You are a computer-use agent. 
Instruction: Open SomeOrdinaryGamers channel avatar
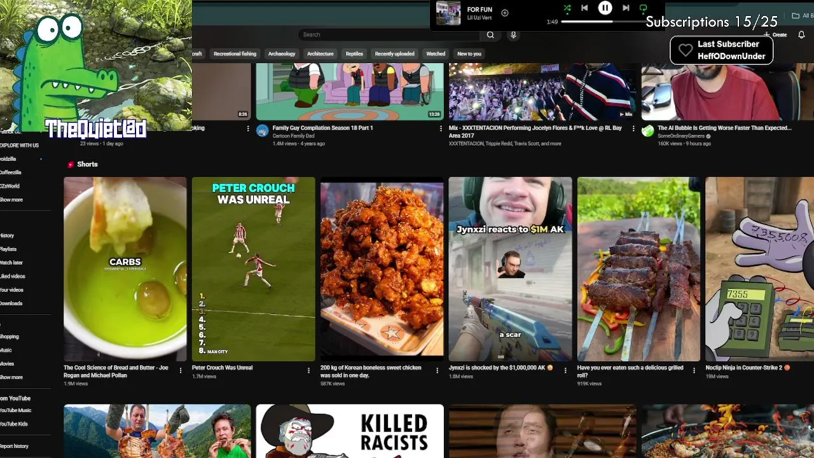pos(647,131)
